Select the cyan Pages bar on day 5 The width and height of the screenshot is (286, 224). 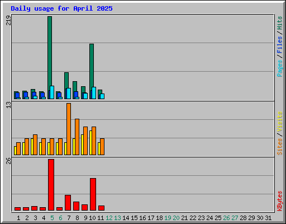pyautogui.click(x=52, y=92)
